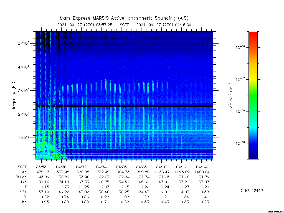Click west longitude value '145.09'
The width and height of the screenshot is (284, 213).
[43, 177]
